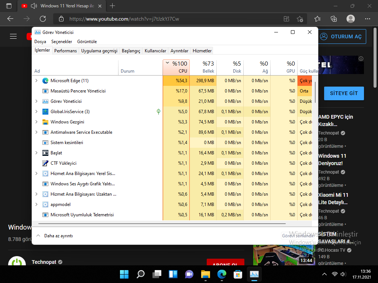Open a new browser tab
This screenshot has height=283, width=378.
(x=112, y=6)
